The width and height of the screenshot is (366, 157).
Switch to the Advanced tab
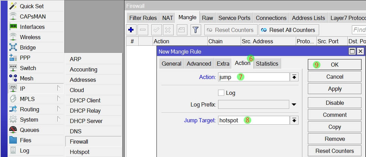199,64
